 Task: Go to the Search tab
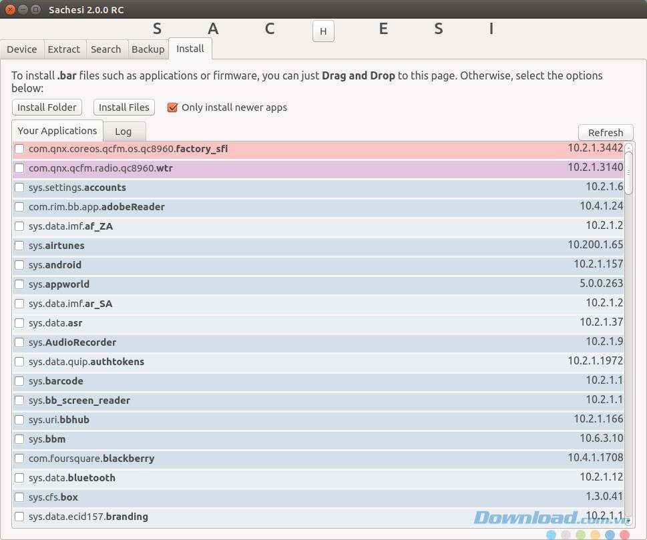105,49
